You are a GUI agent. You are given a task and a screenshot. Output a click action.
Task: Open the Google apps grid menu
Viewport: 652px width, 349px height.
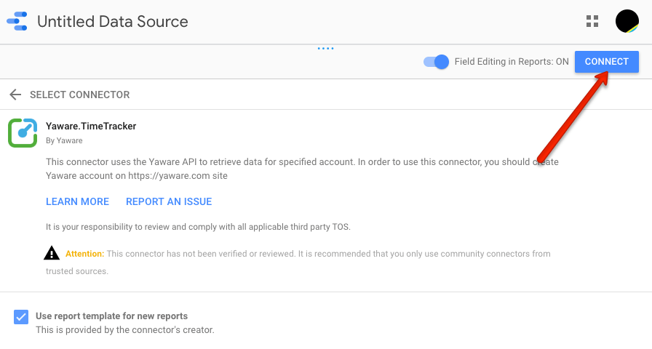(x=592, y=21)
